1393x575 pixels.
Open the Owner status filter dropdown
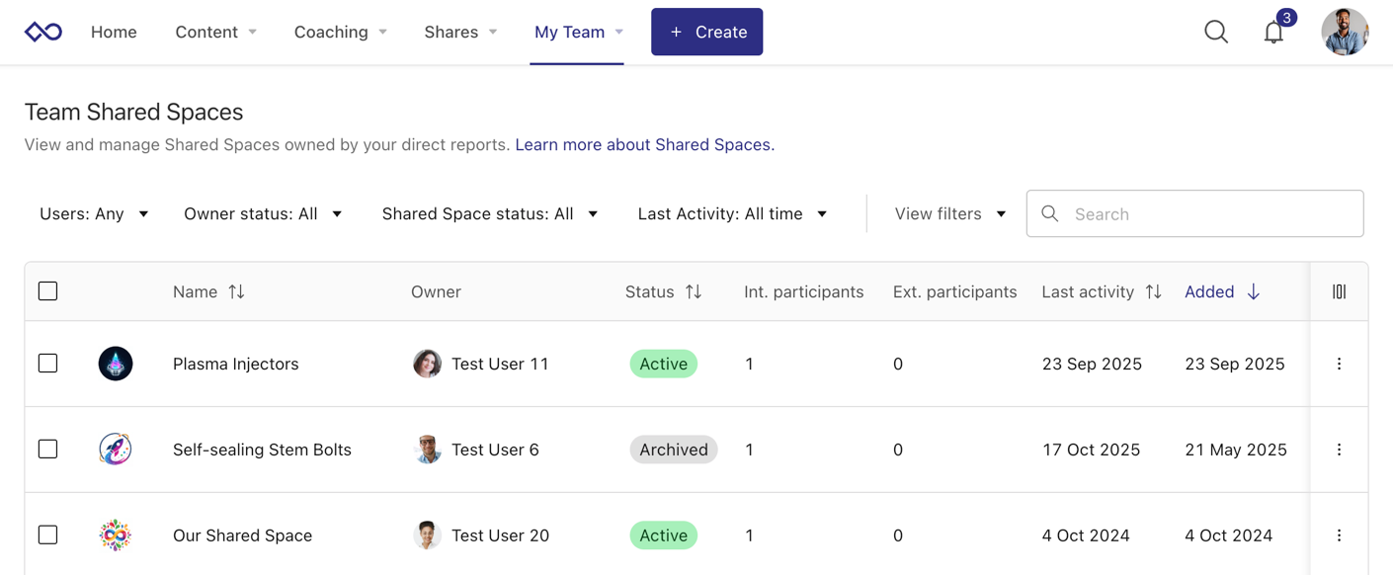[x=263, y=213]
